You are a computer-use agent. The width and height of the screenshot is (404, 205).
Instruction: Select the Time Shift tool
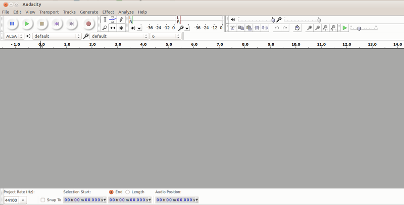click(113, 28)
